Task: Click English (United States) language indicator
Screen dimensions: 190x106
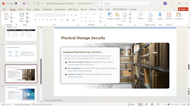Action: coord(23,104)
